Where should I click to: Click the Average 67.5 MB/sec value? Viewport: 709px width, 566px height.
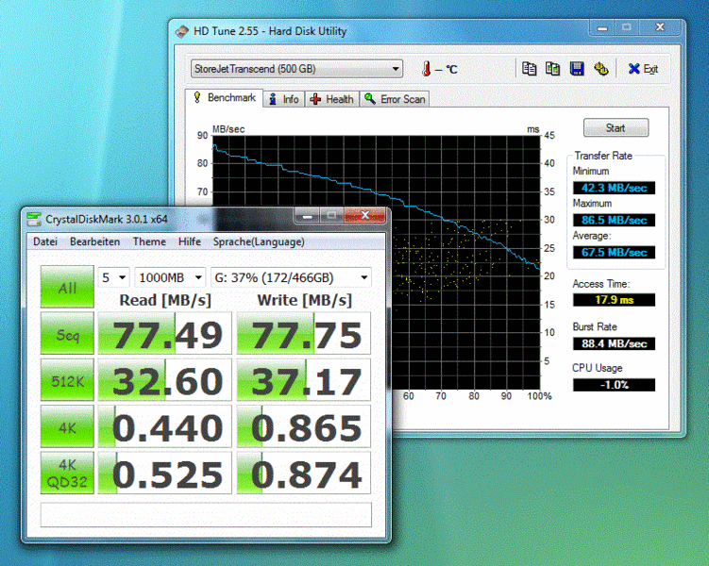point(614,252)
